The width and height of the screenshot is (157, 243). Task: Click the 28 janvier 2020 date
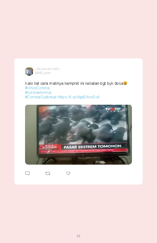click(x=48, y=69)
